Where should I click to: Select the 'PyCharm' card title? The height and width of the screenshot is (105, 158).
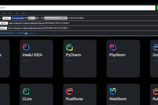click(73, 55)
